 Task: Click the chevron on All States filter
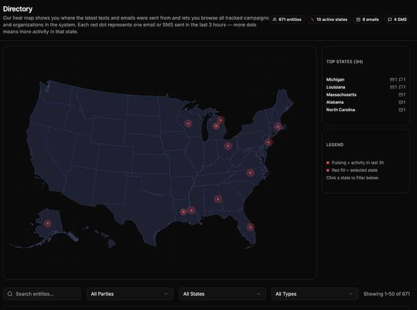click(258, 294)
